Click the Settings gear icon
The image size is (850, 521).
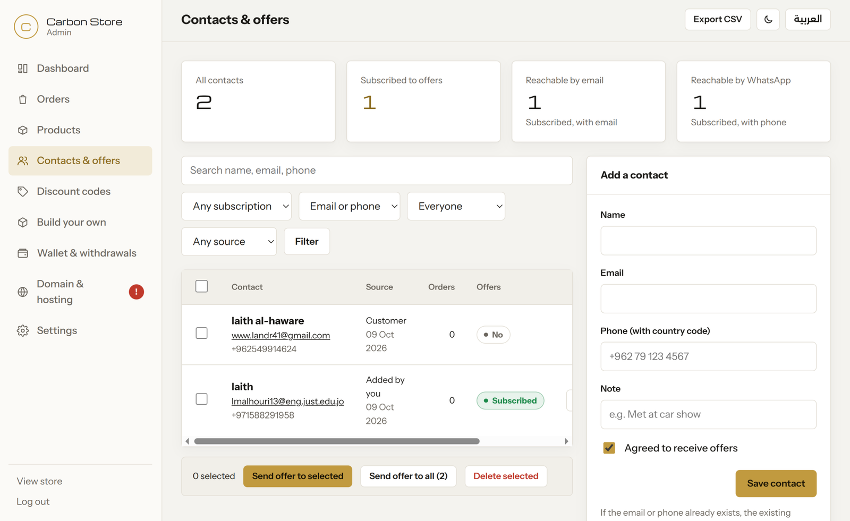coord(23,331)
